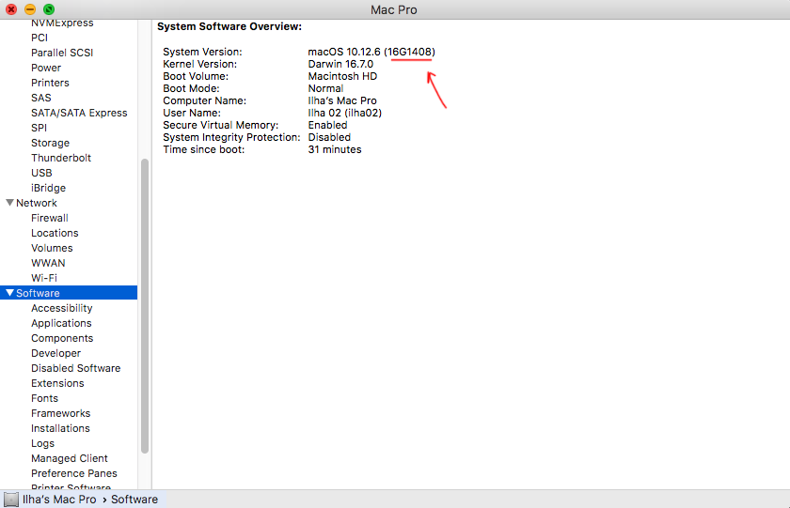Select the Network category label
Image resolution: width=790 pixels, height=508 pixels.
click(37, 203)
